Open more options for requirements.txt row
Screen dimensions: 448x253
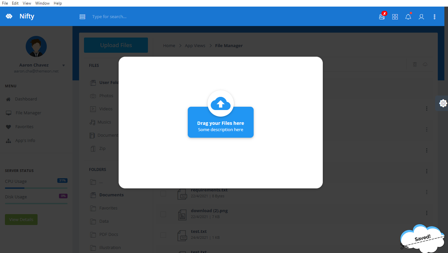pyautogui.click(x=427, y=192)
